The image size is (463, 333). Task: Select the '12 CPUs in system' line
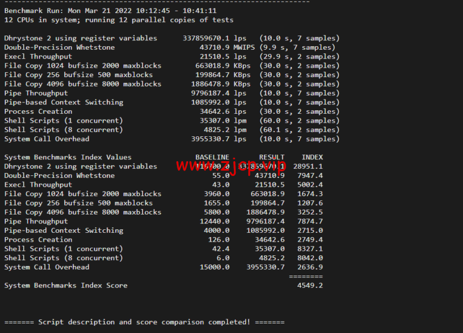[x=119, y=20]
